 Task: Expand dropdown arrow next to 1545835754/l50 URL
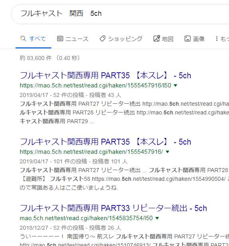point(157,218)
